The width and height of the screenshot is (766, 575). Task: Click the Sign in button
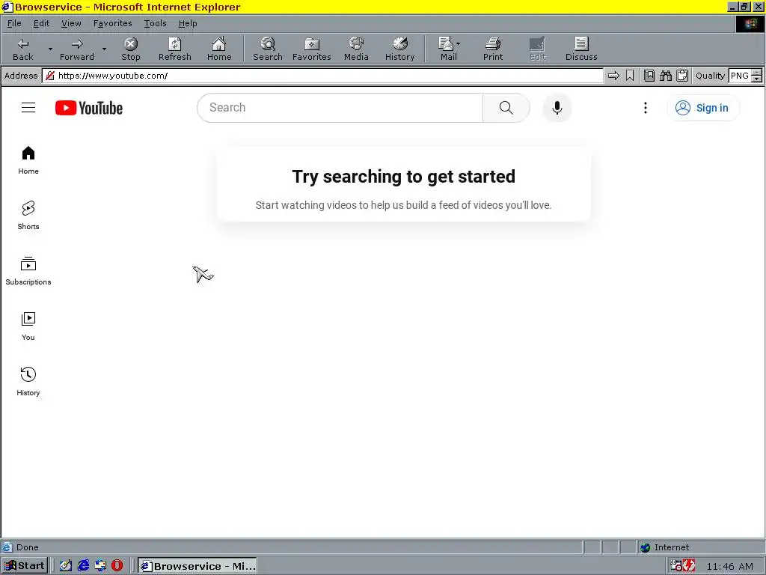click(703, 108)
